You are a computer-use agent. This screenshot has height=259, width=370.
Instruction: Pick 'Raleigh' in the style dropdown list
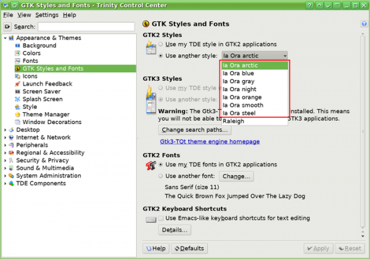pyautogui.click(x=234, y=121)
